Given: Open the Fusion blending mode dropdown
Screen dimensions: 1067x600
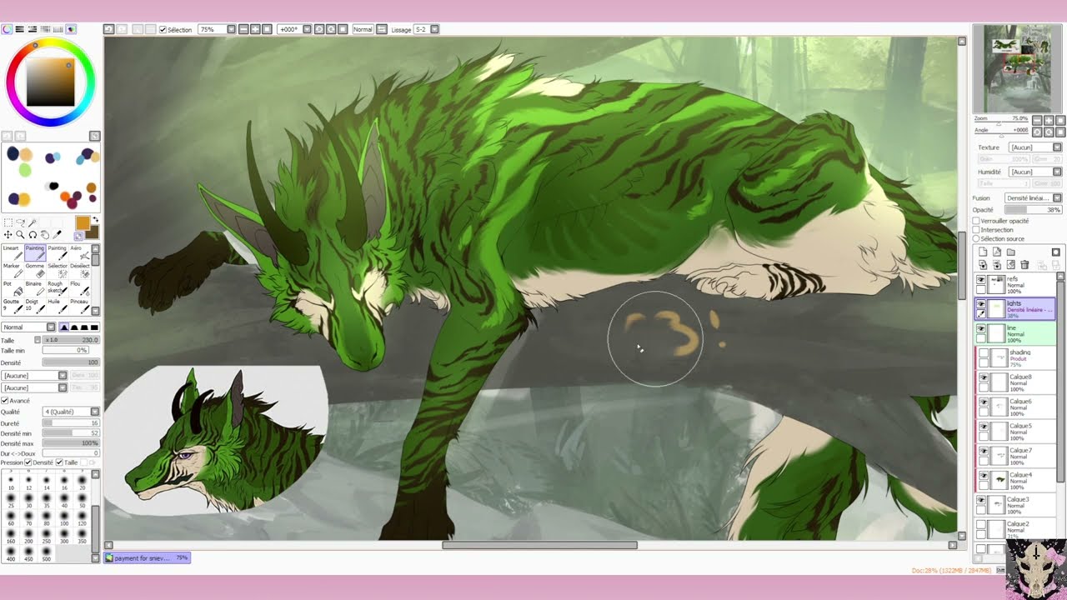Looking at the screenshot, I should (1034, 198).
